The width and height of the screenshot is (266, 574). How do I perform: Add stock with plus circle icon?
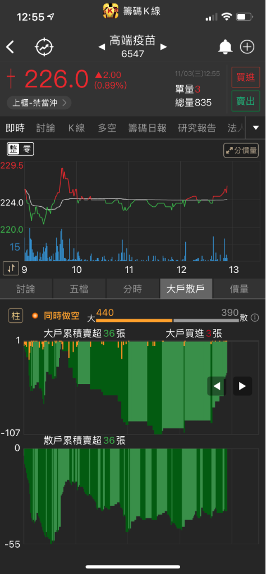(x=247, y=47)
